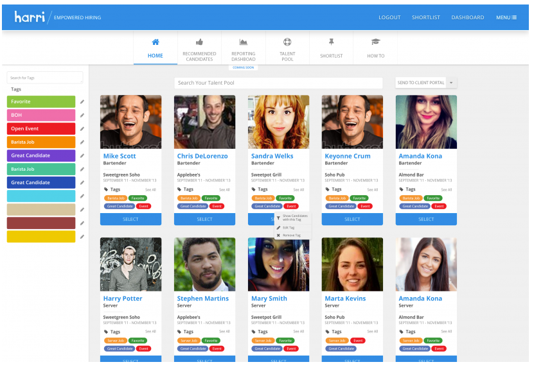The height and width of the screenshot is (369, 534).
Task: Click pencil icon beside the tan swatch
Action: [82, 209]
